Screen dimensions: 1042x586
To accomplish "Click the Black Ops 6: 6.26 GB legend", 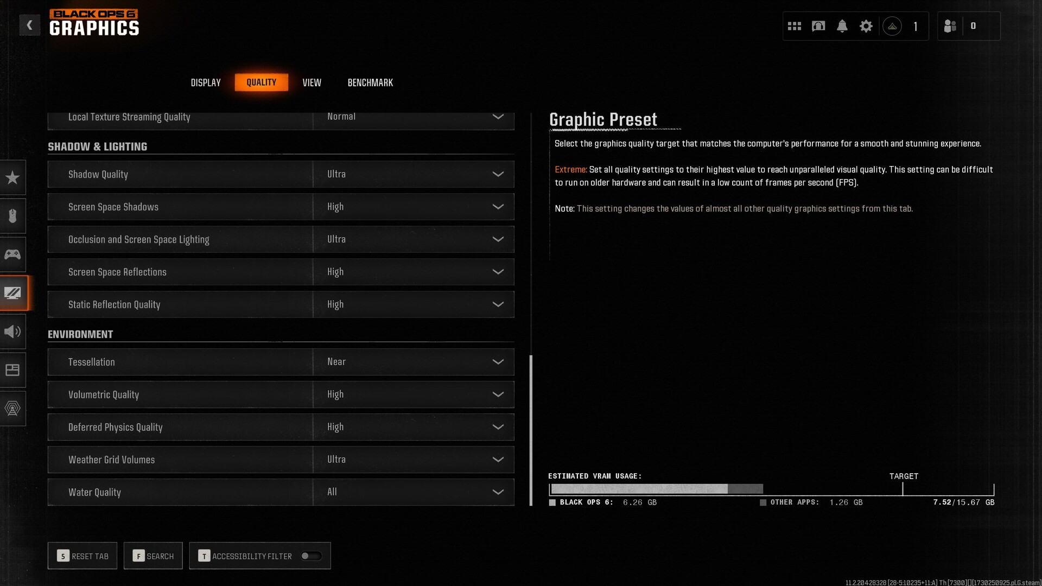I will [x=603, y=502].
